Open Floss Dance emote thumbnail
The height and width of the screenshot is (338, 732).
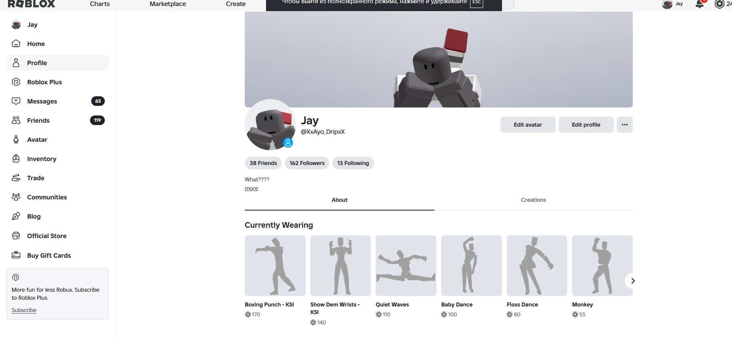pos(537,266)
